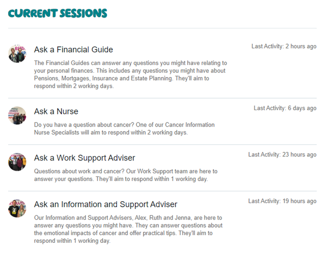Open Ask an Information and Support Adviser
Image resolution: width=323 pixels, height=254 pixels.
click(105, 204)
